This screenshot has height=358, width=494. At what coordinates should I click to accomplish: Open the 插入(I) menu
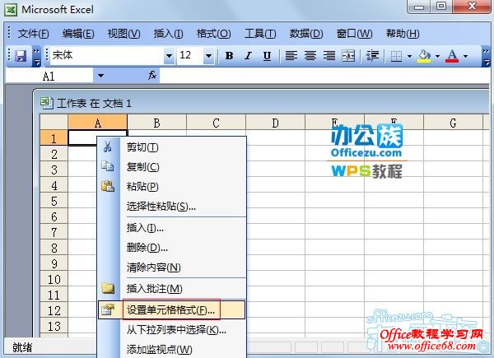tap(168, 34)
